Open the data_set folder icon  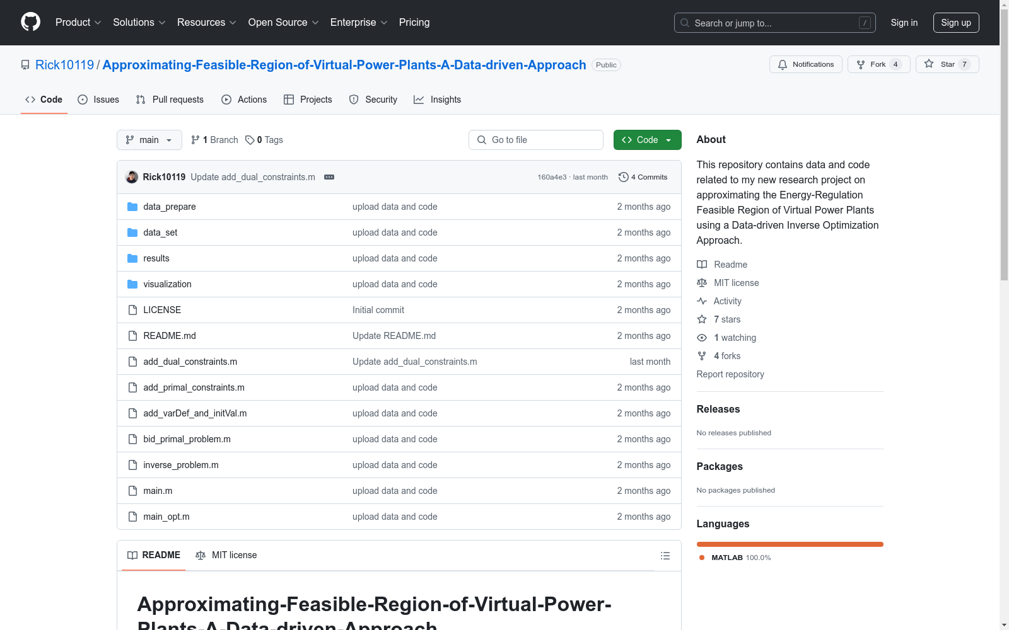(132, 232)
